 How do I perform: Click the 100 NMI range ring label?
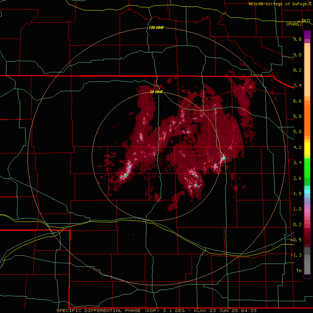[156, 27]
